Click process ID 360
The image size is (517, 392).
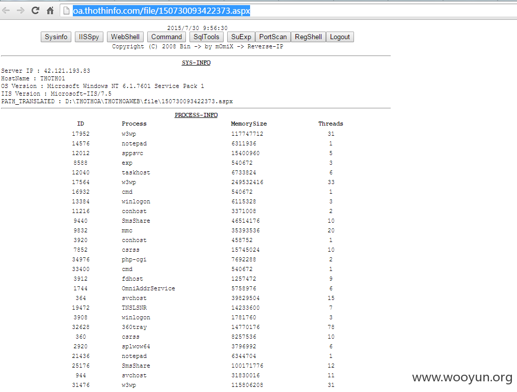pos(81,337)
